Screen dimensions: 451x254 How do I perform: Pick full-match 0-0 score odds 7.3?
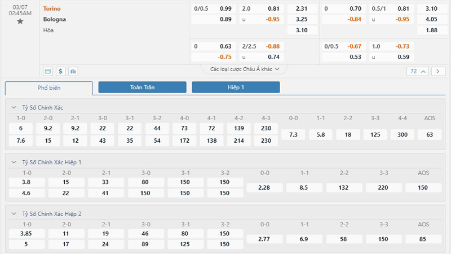293,134
